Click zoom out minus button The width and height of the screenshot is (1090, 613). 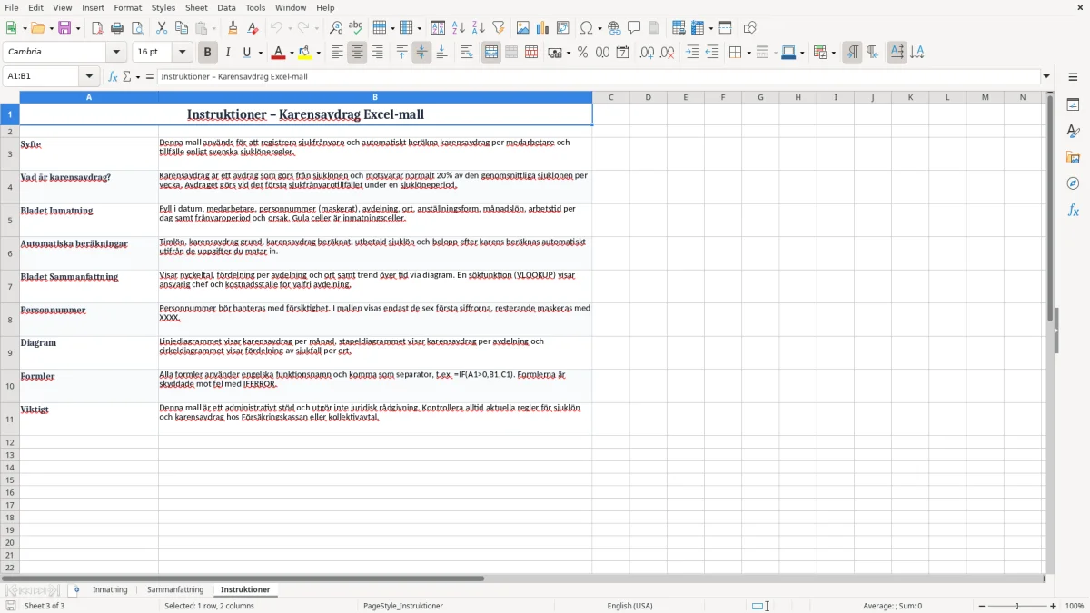point(980,606)
